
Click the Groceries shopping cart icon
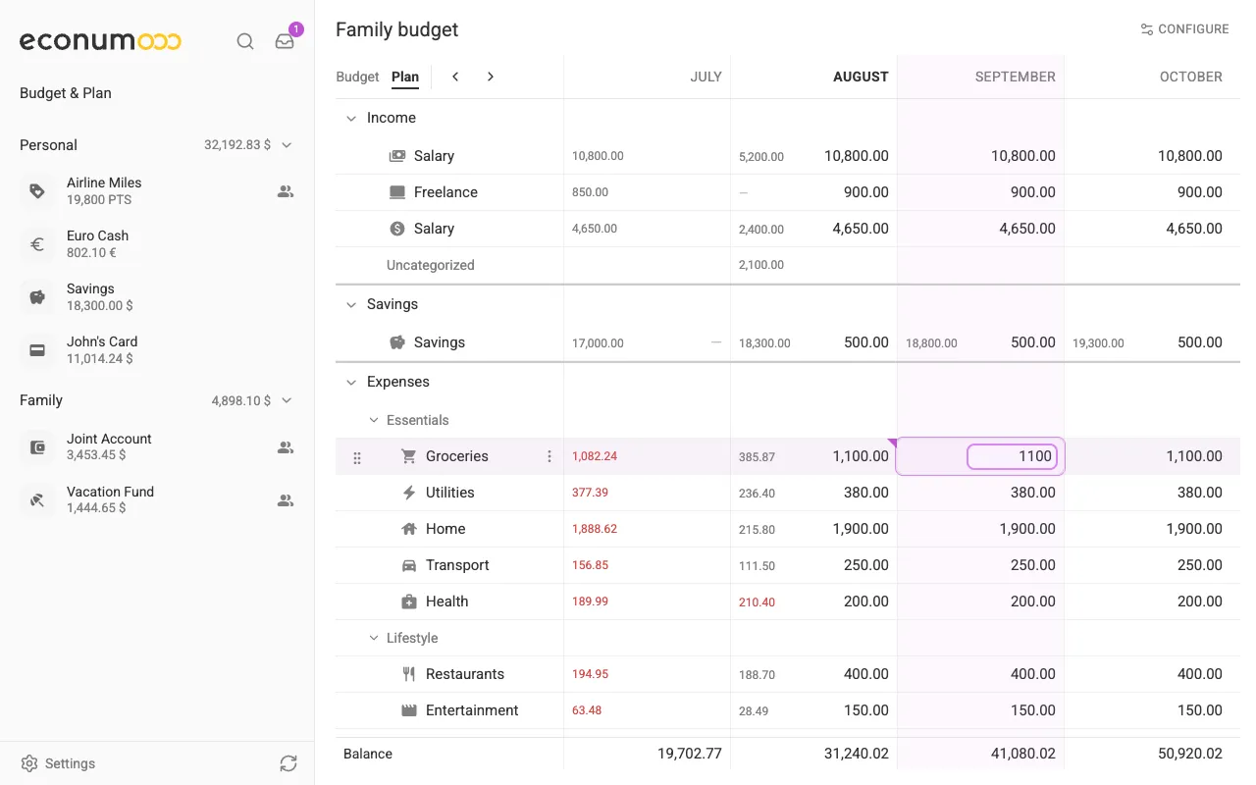(x=409, y=456)
